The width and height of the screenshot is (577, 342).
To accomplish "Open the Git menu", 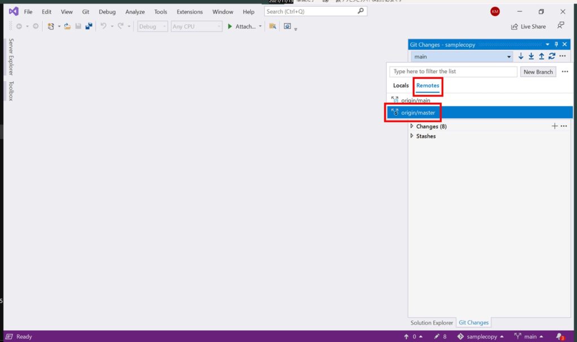I will [x=85, y=11].
